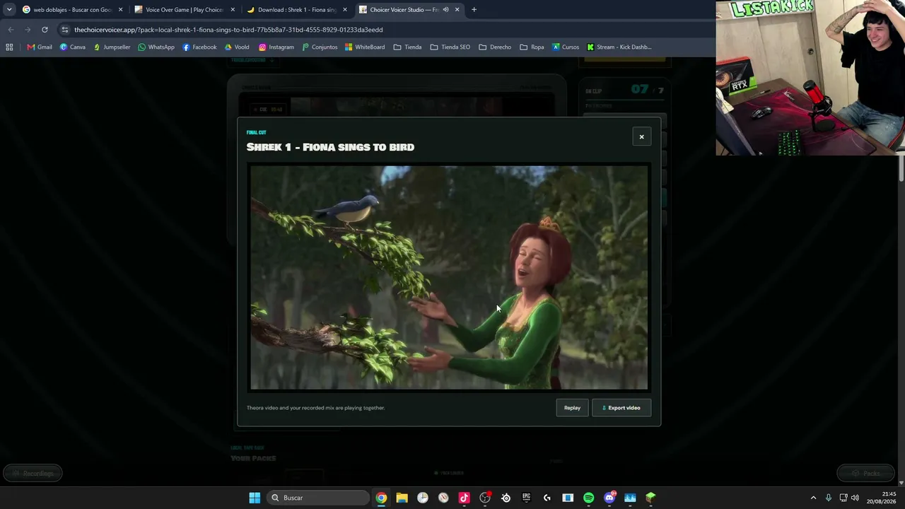The image size is (905, 509).
Task: Close the web doblajes tab
Action: click(x=120, y=10)
